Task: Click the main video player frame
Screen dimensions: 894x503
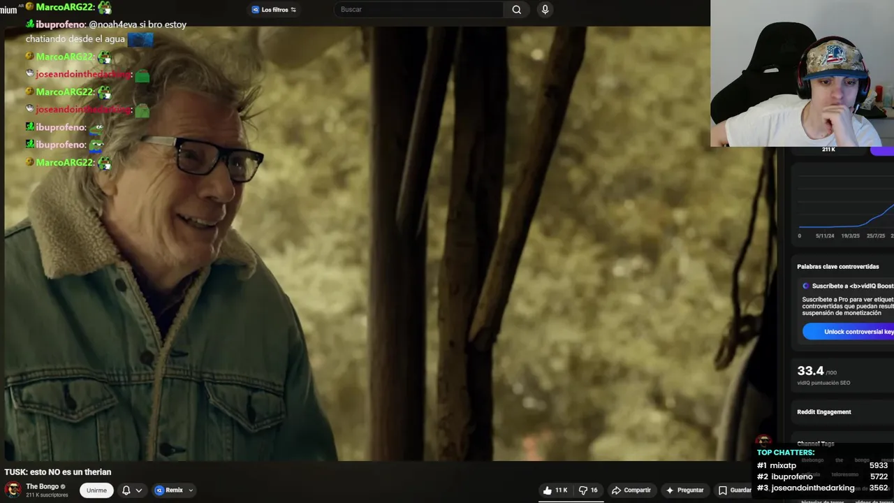Action: click(x=391, y=244)
